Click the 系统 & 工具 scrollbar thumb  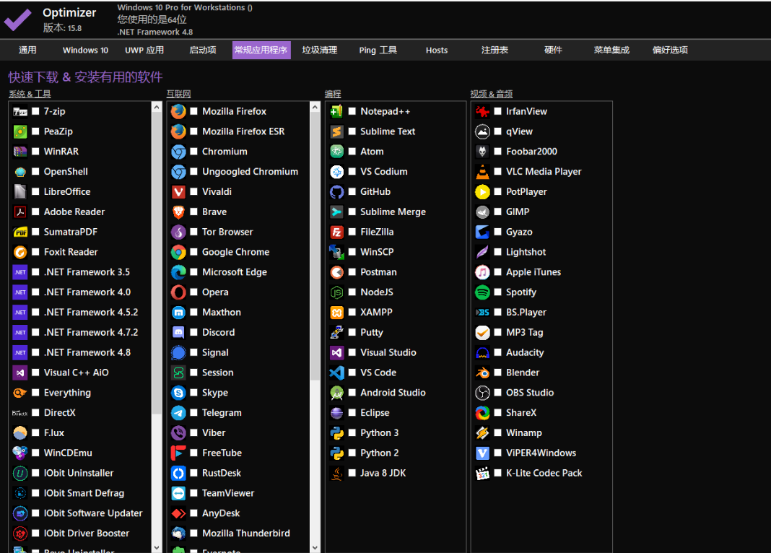click(x=157, y=263)
